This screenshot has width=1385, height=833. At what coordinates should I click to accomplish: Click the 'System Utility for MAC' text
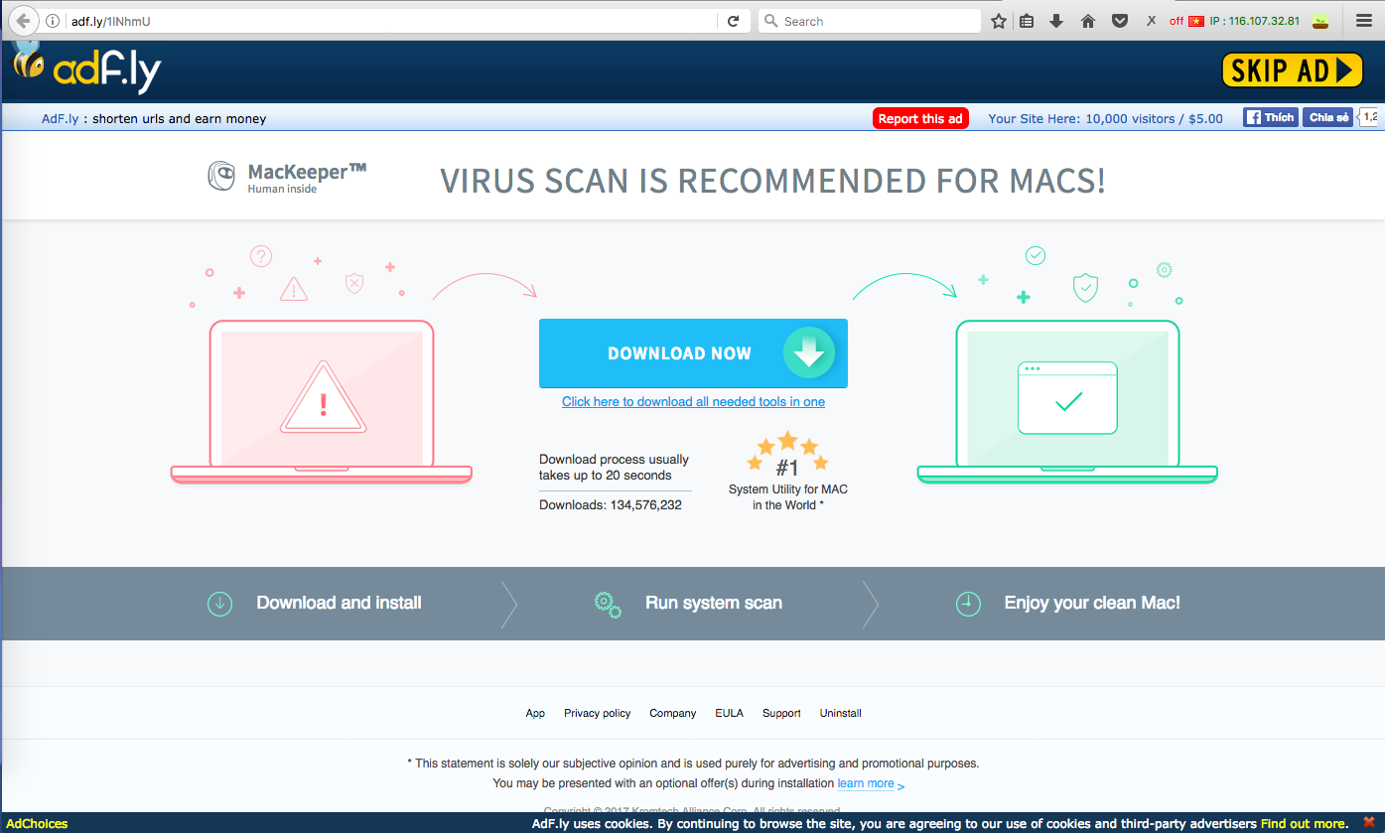tap(788, 489)
